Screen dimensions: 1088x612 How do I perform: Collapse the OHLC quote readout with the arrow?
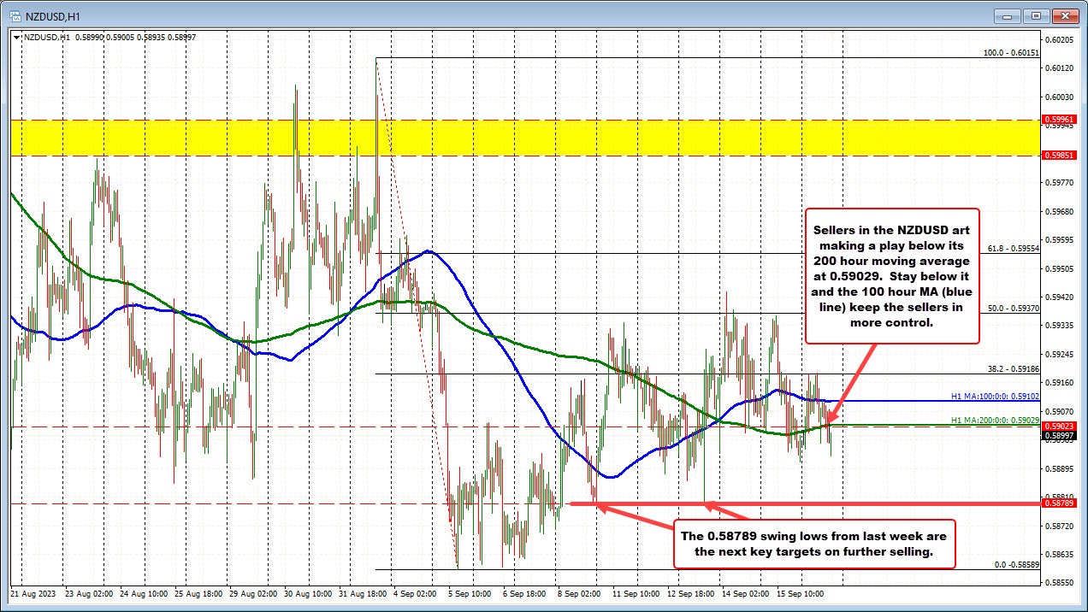[x=16, y=37]
